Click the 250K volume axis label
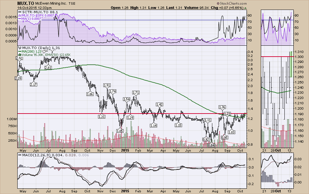The width and height of the screenshot is (309, 194). (x=13, y=140)
